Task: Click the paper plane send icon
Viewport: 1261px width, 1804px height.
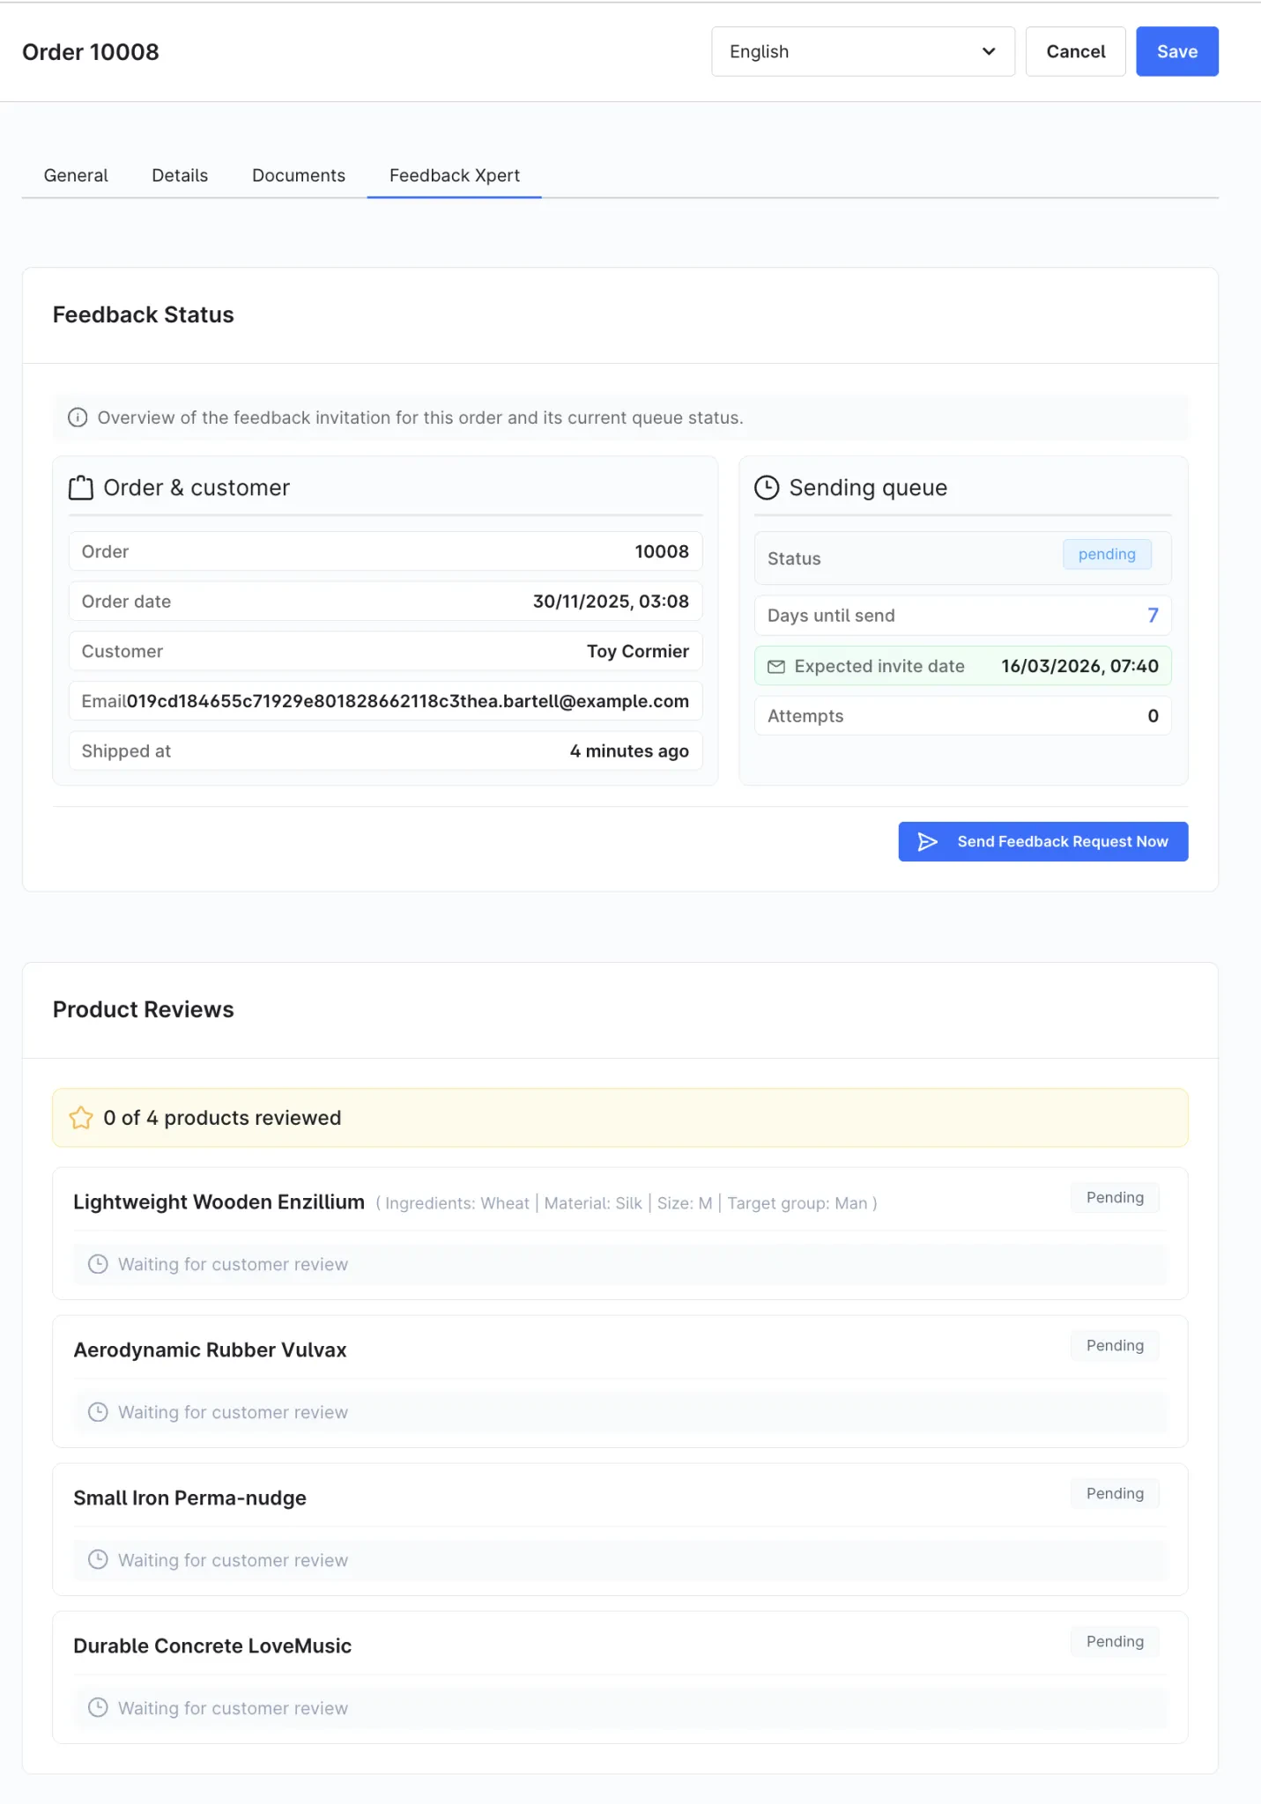Action: 927,842
